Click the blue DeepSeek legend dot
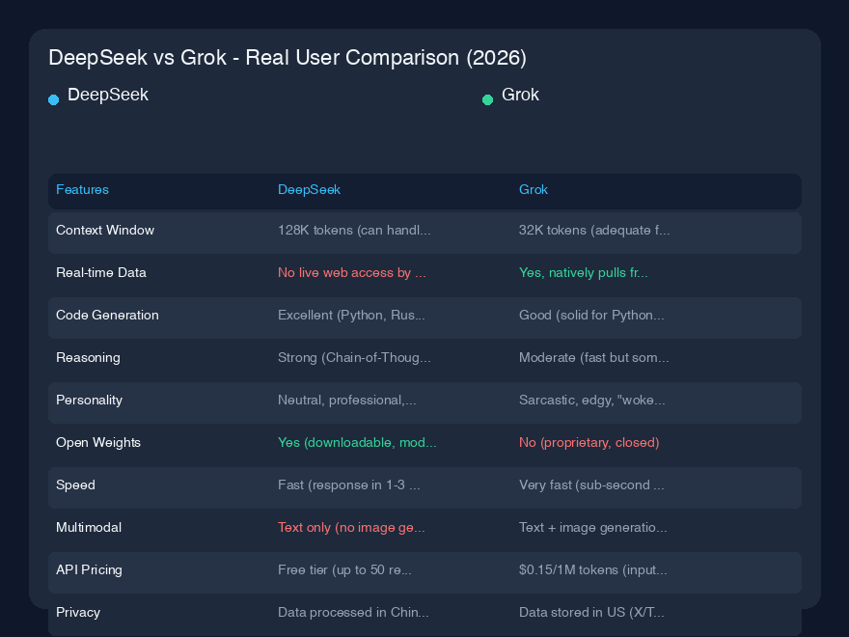 [x=54, y=99]
